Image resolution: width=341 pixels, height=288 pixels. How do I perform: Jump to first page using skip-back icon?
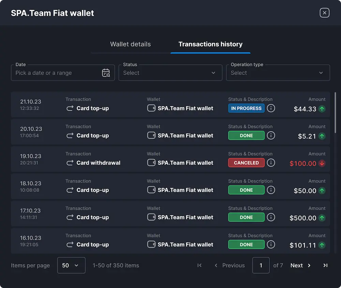[199, 265]
